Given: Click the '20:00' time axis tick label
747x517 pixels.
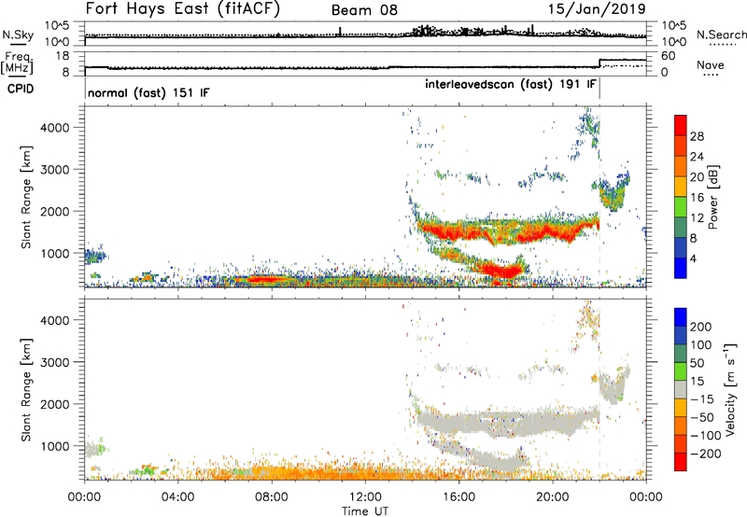Looking at the screenshot, I should (553, 496).
